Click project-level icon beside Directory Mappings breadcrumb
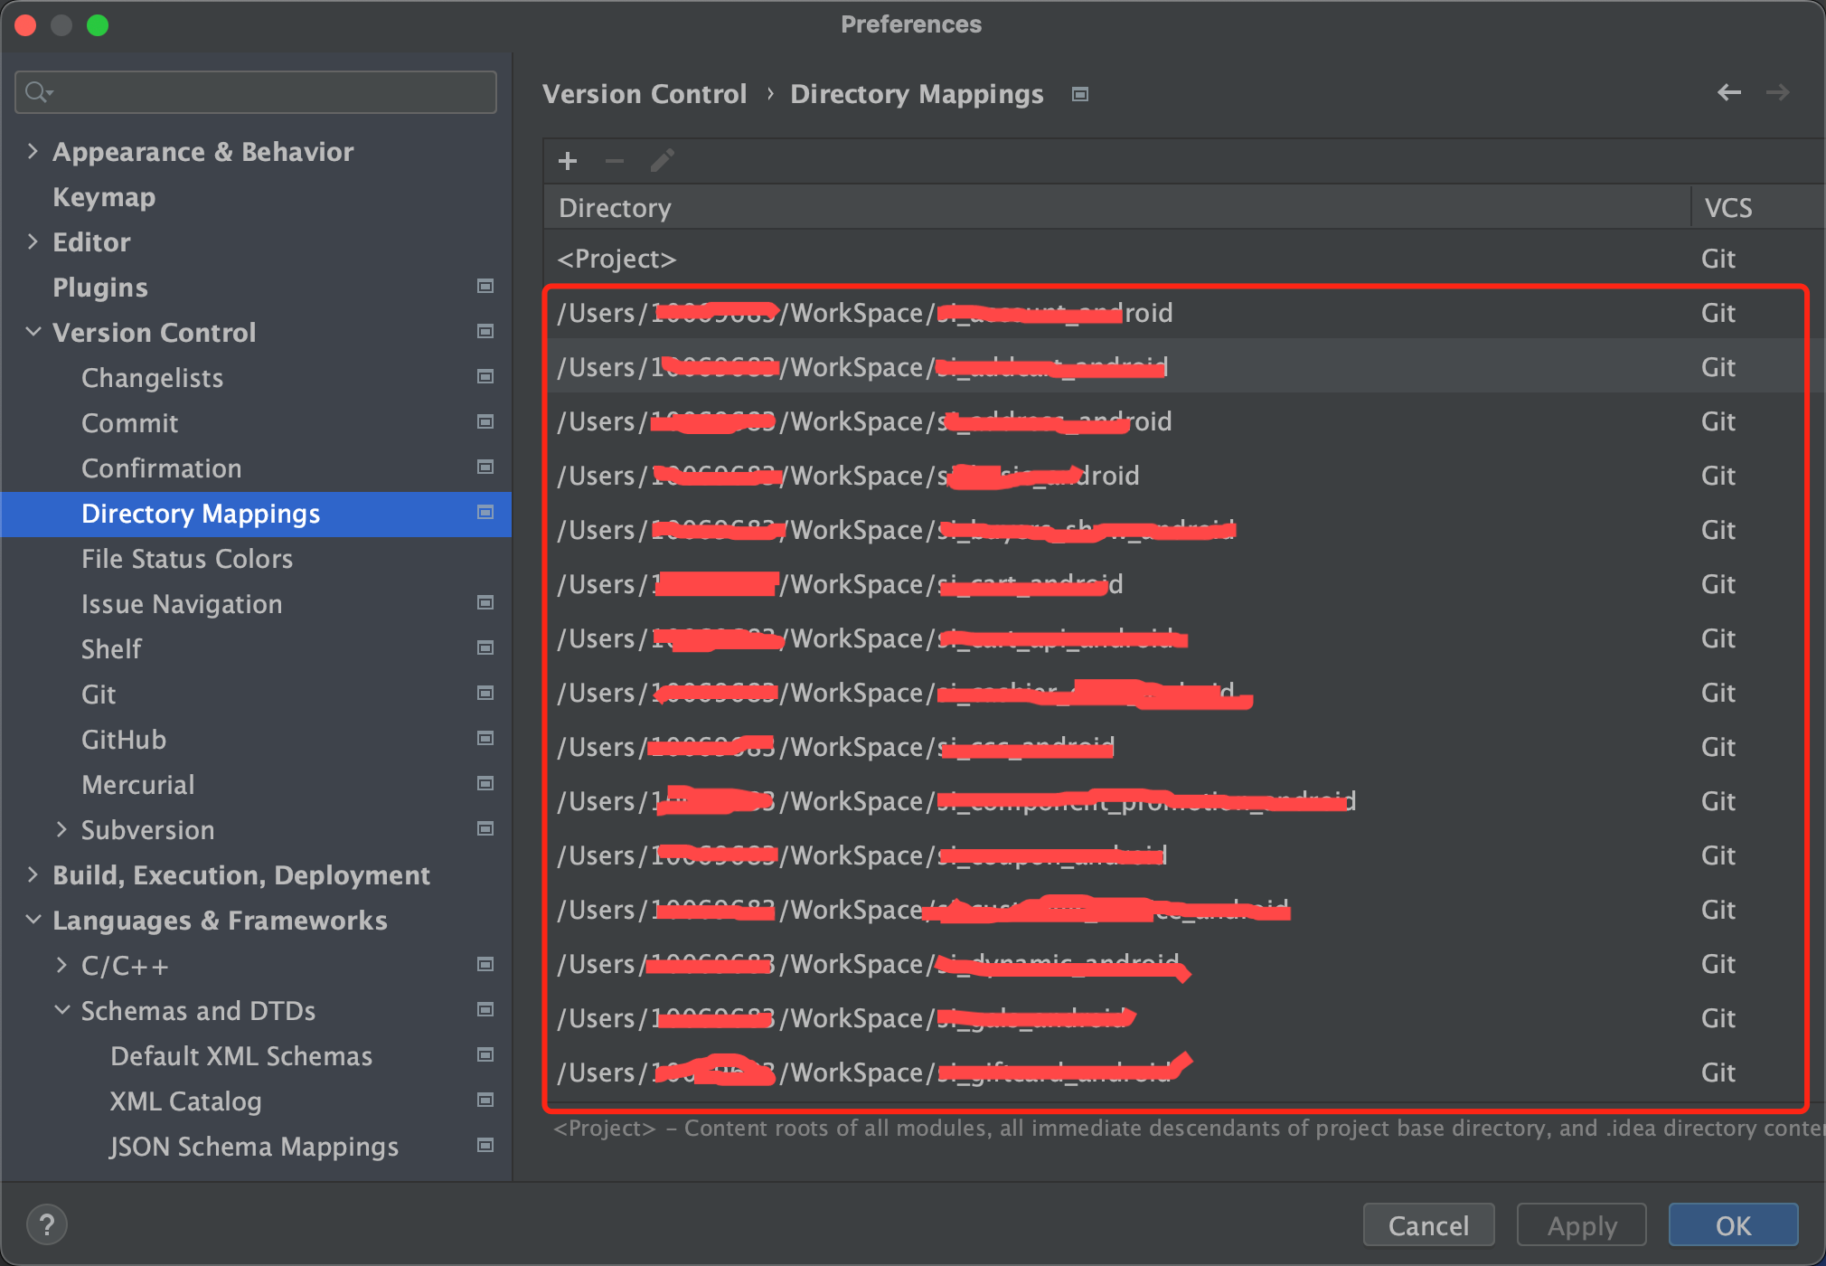The width and height of the screenshot is (1826, 1266). tap(1080, 94)
